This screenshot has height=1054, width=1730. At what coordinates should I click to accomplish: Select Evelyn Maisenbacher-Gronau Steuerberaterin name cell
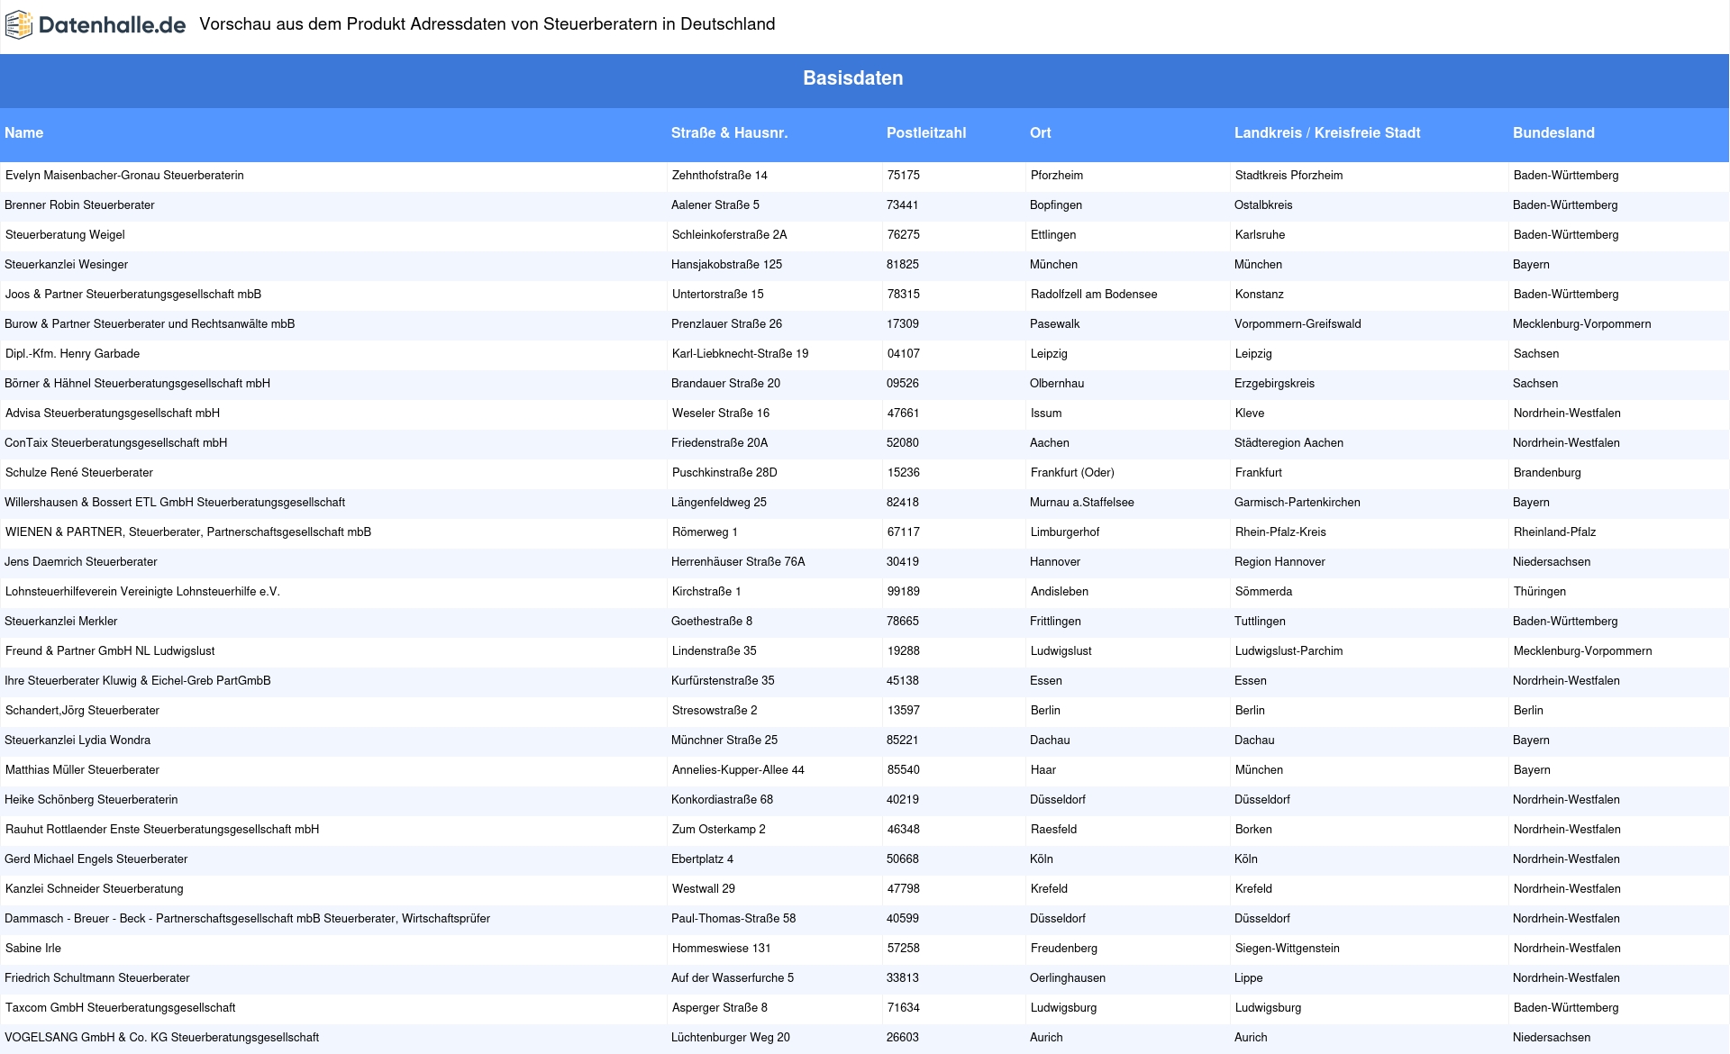point(124,176)
